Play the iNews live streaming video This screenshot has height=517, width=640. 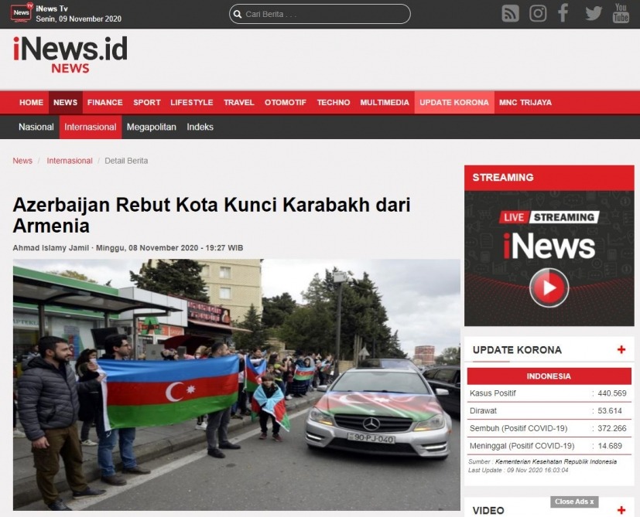click(x=549, y=287)
